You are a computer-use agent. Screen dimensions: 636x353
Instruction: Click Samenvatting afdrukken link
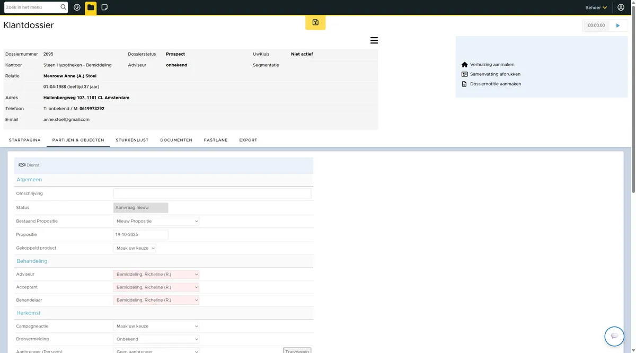(x=495, y=74)
